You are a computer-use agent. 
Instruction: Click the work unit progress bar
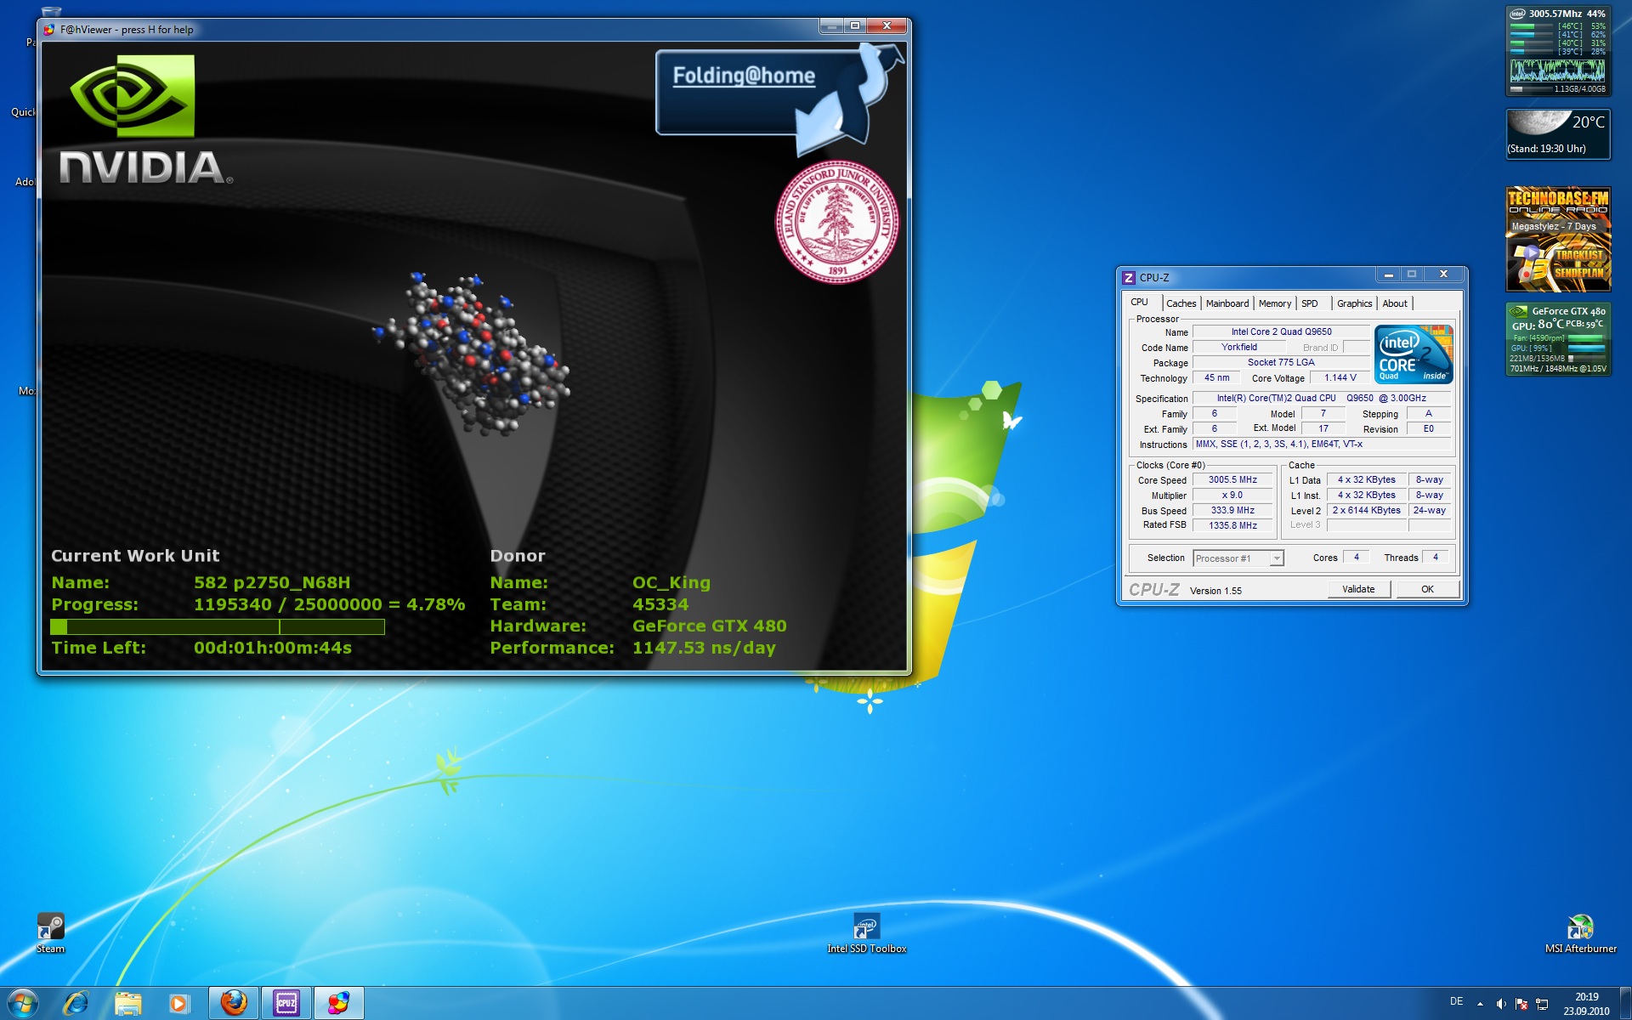(x=218, y=626)
